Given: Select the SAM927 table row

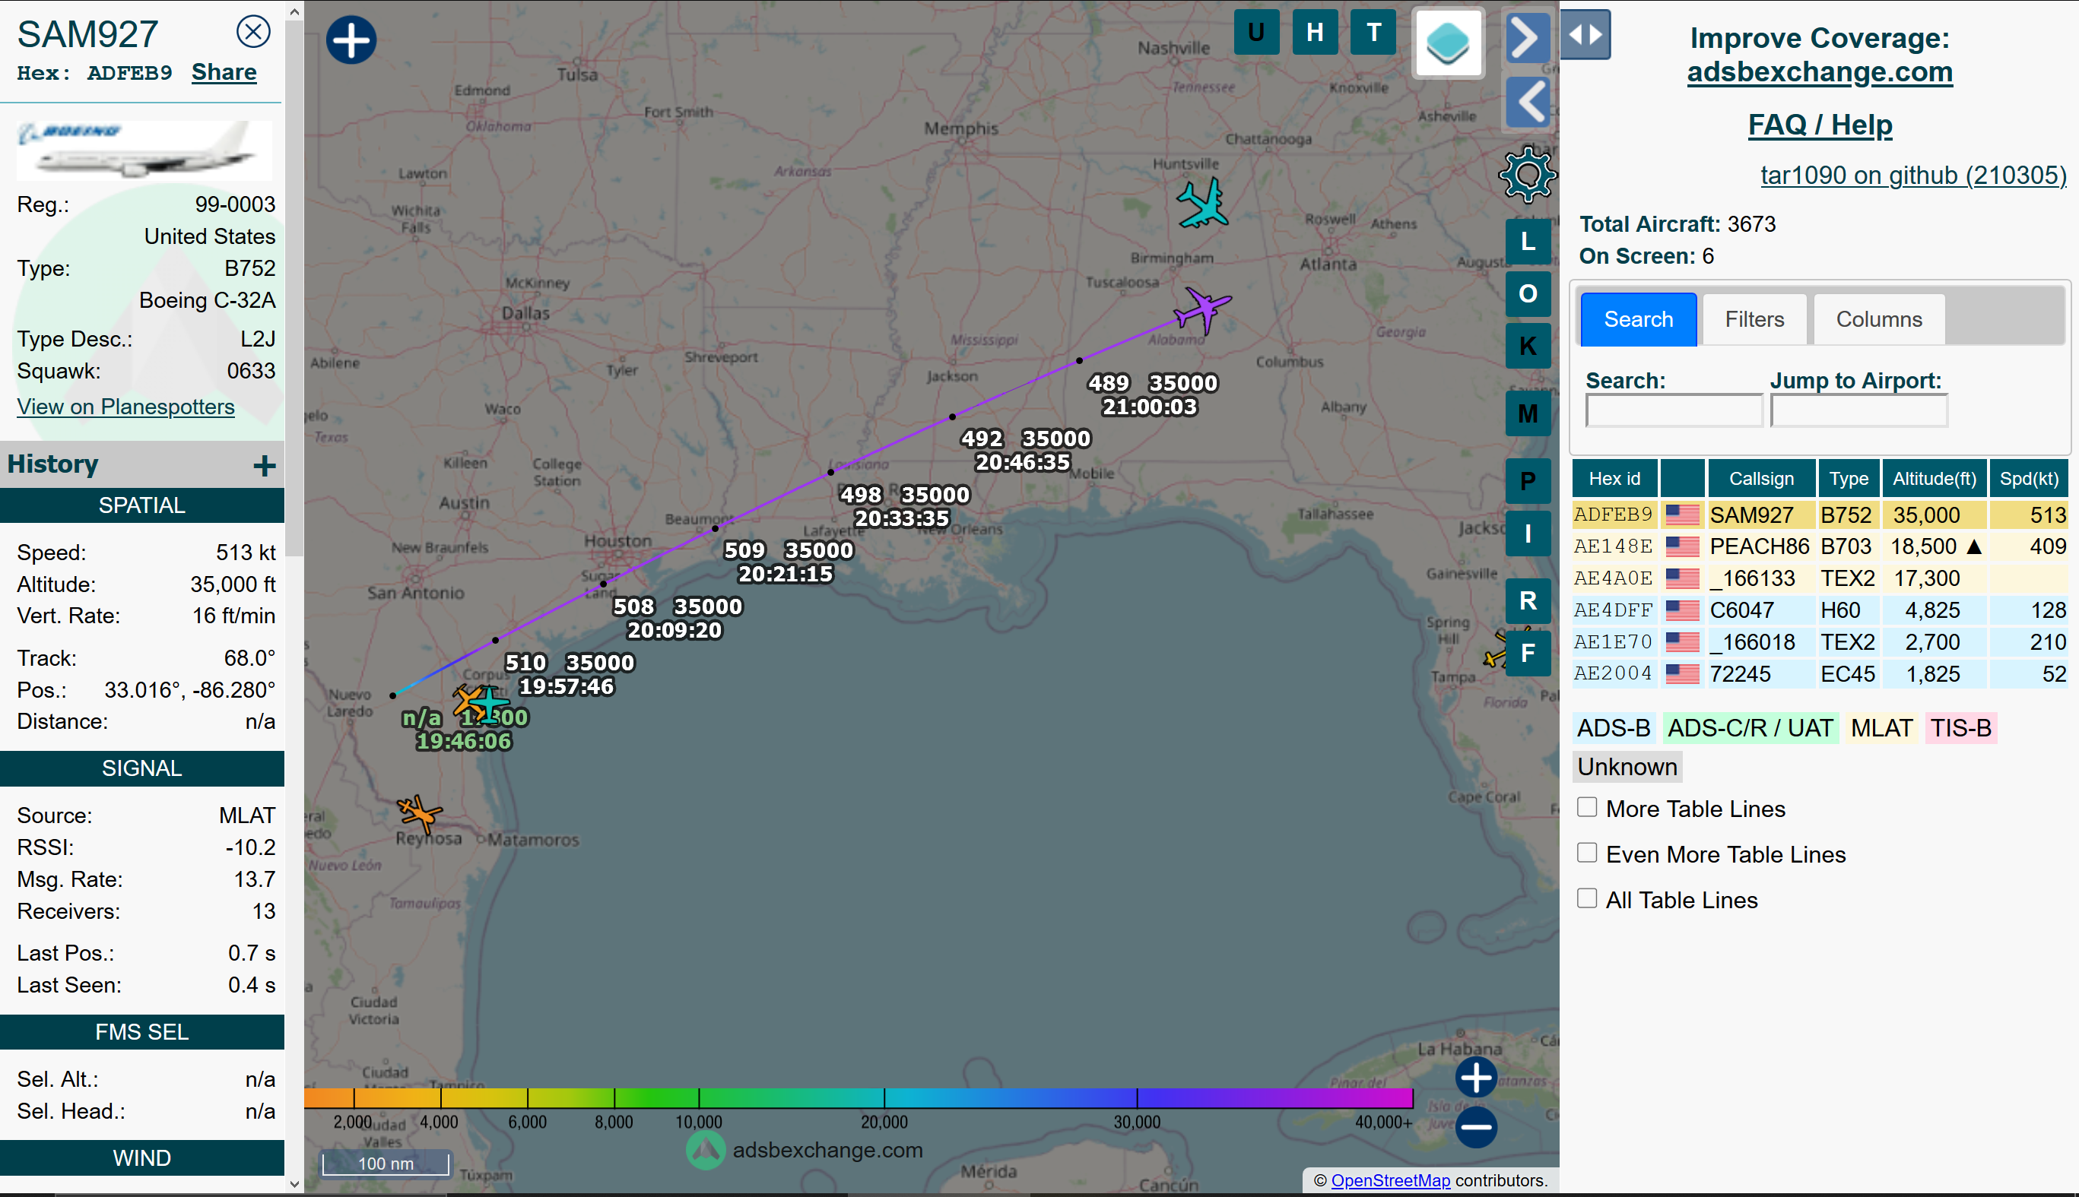Looking at the screenshot, I should [1819, 515].
